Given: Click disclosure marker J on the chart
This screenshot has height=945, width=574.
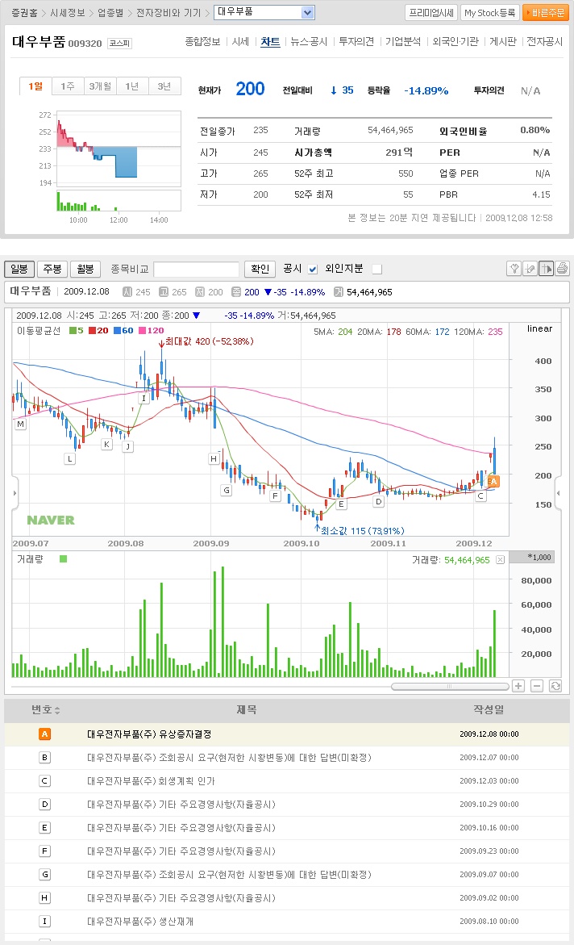Looking at the screenshot, I should pos(127,446).
